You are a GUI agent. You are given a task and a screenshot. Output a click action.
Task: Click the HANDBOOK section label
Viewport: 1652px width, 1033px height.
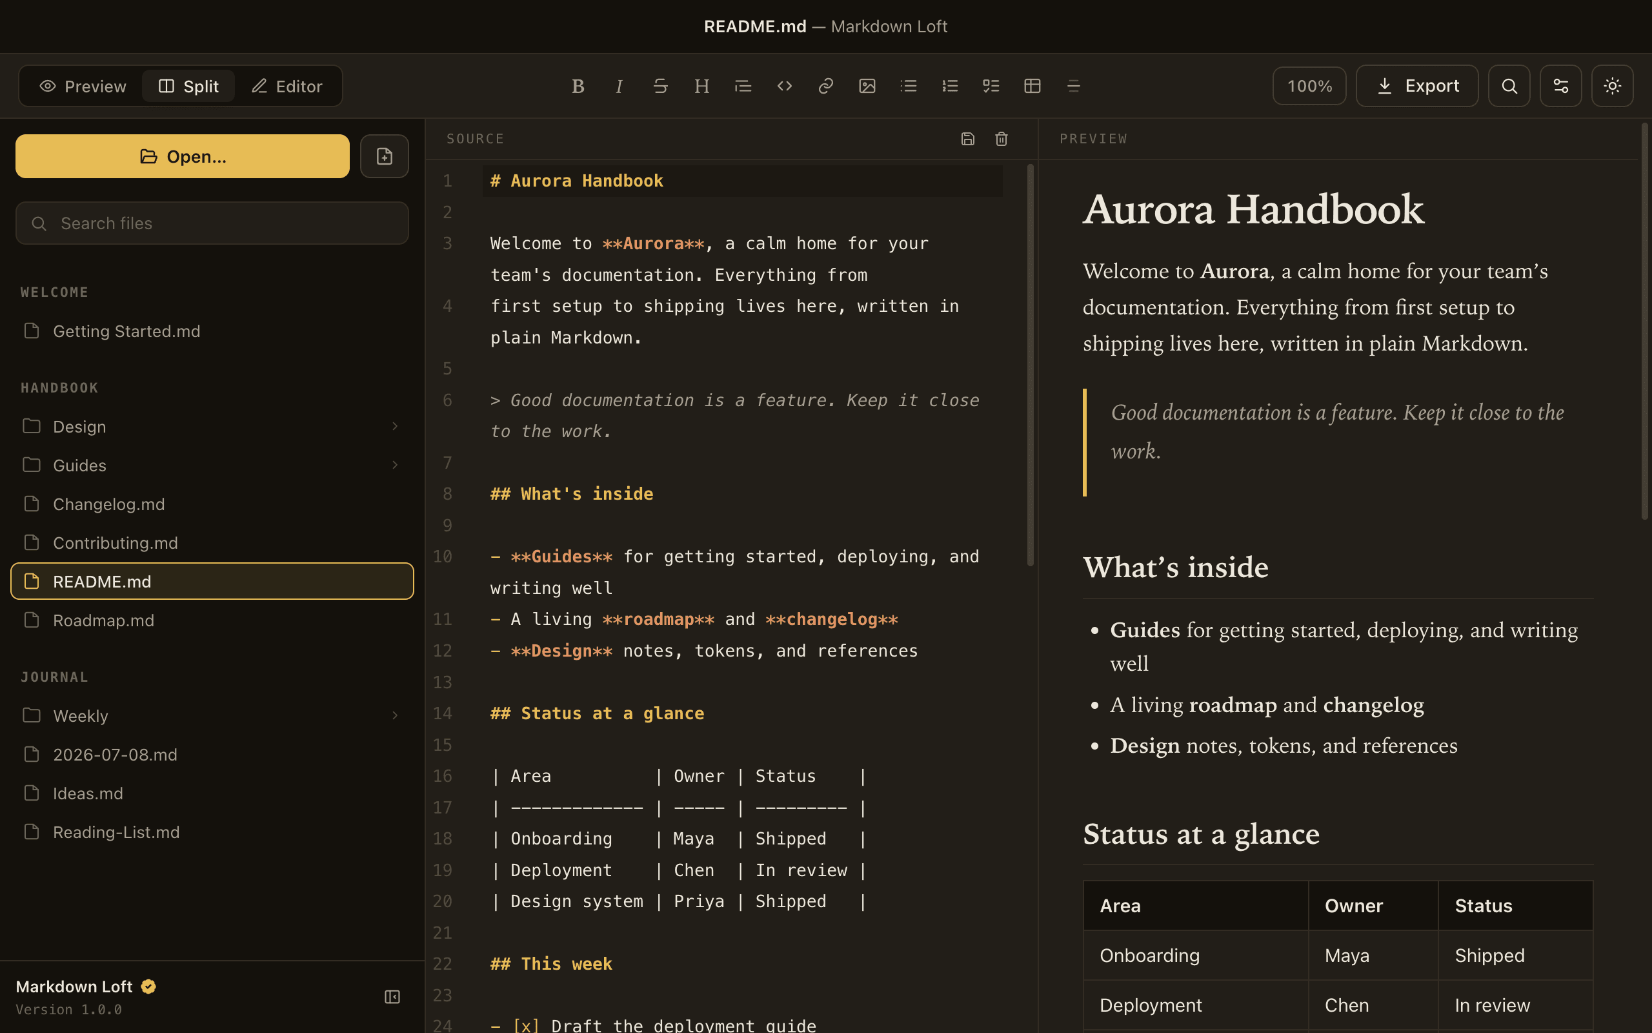point(59,388)
